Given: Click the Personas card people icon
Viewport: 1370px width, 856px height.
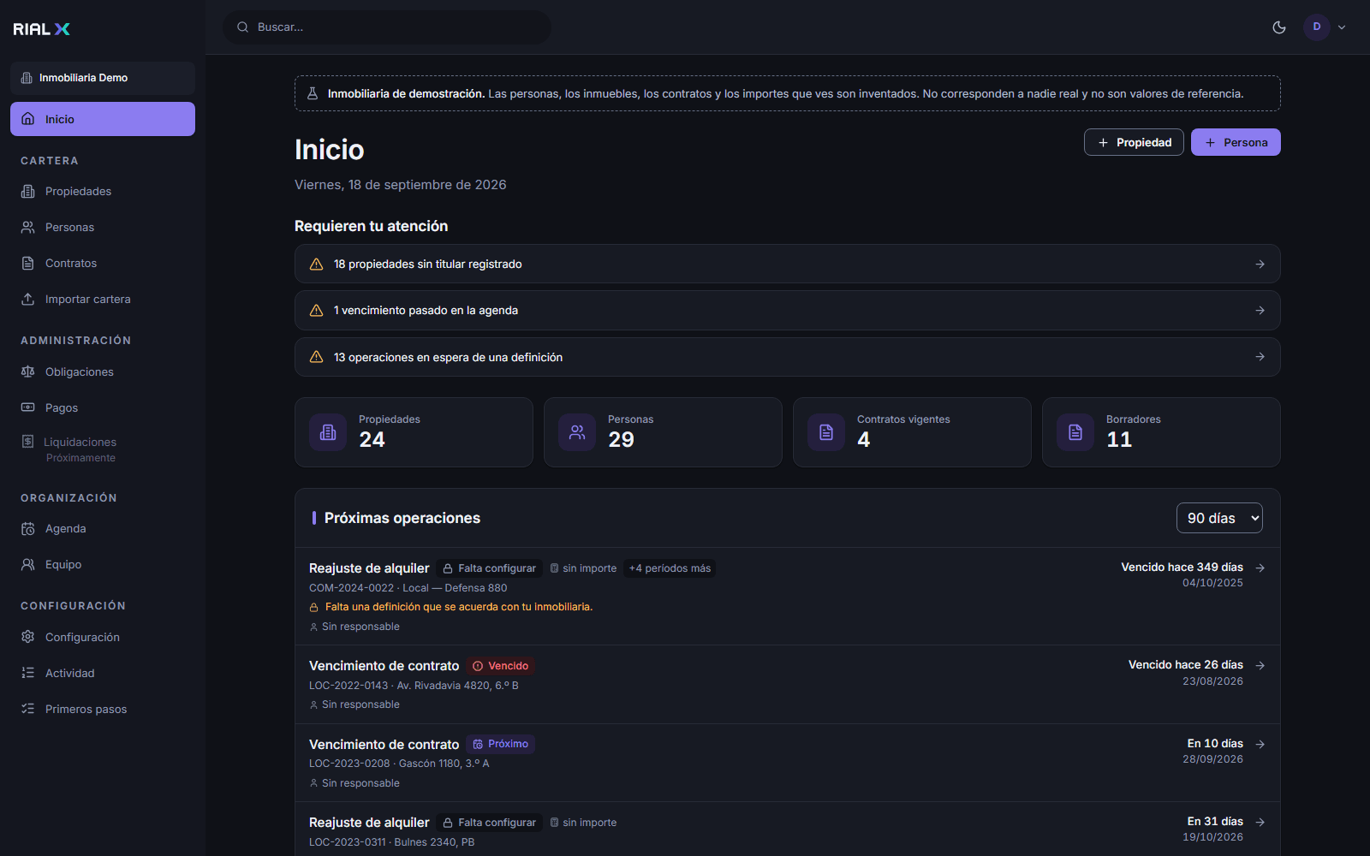Looking at the screenshot, I should coord(577,432).
